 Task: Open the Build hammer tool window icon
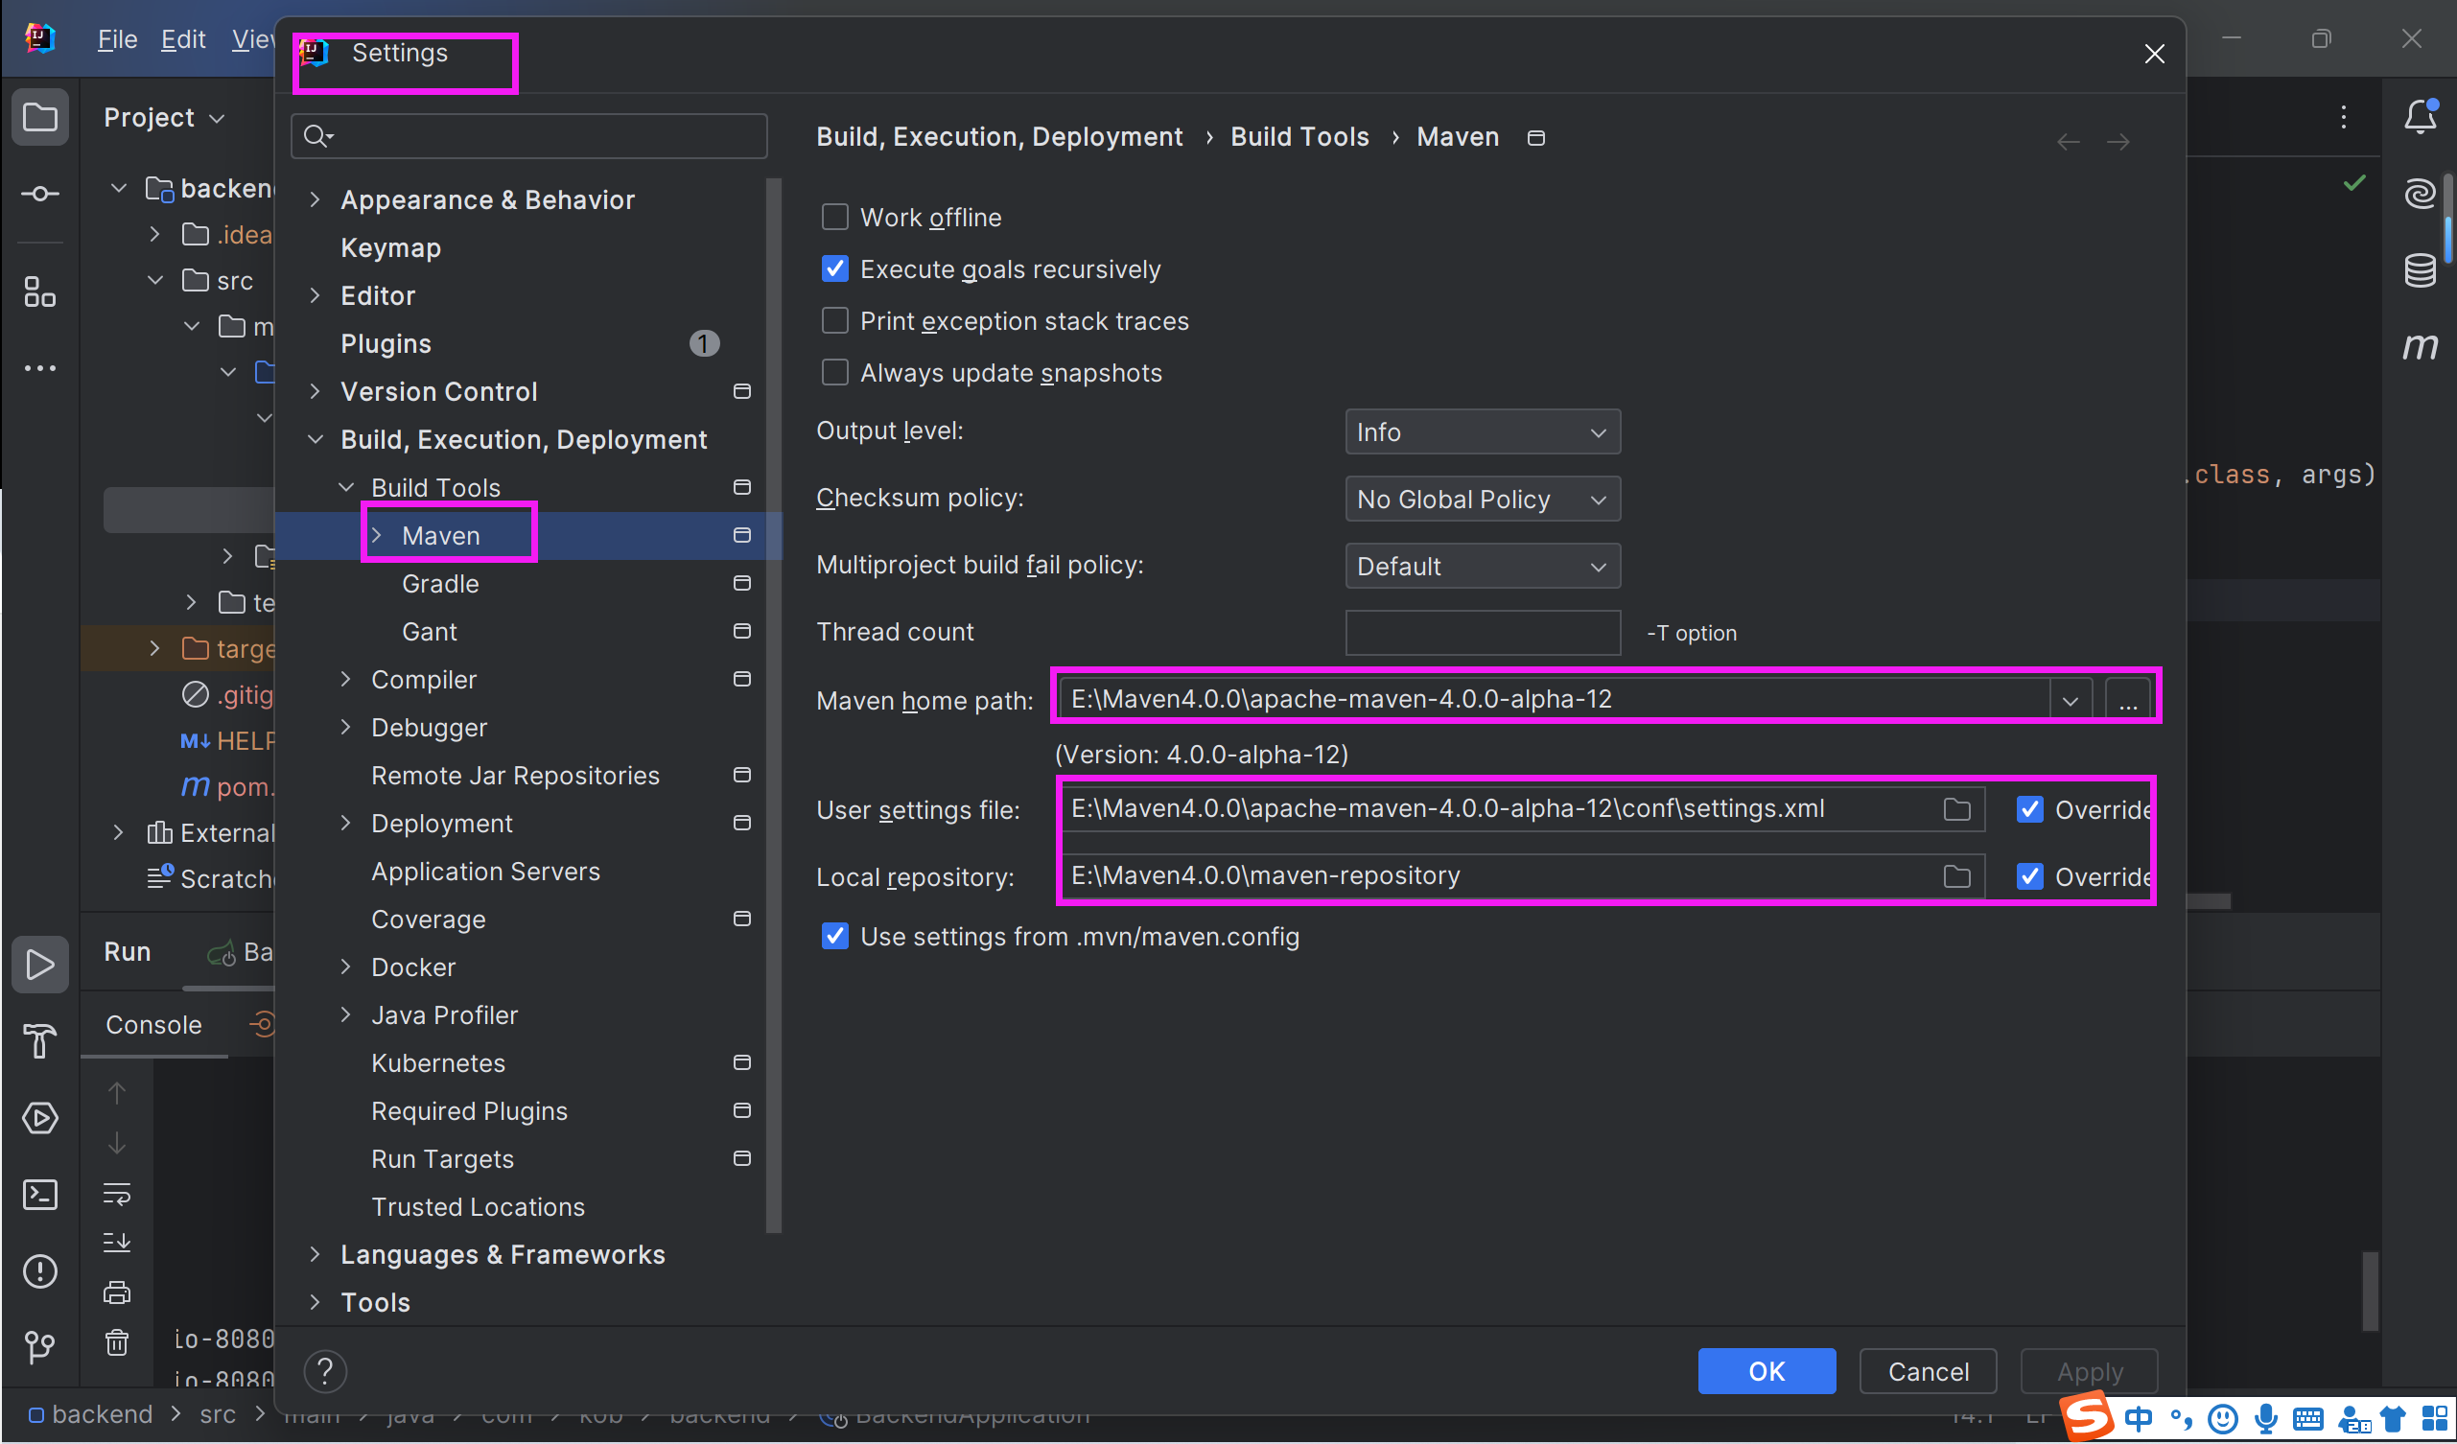[40, 1041]
